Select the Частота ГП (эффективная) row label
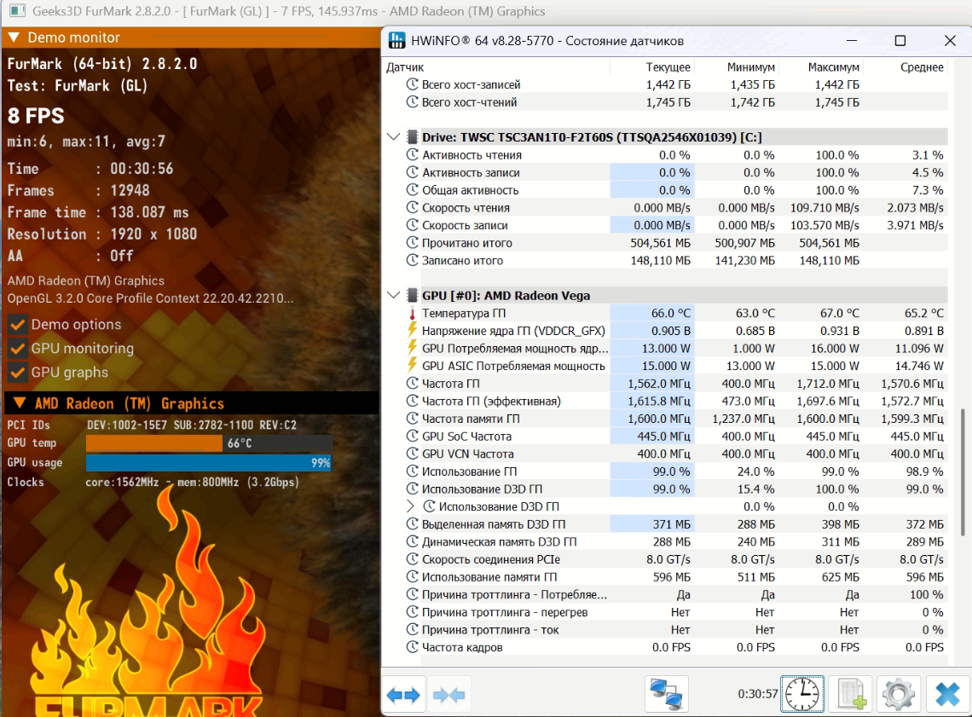The width and height of the screenshot is (972, 717). pos(491,402)
